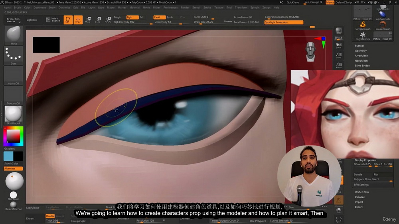This screenshot has height=224, width=399.
Task: Toggle Double in Extract settings
Action: pyautogui.click(x=50, y=216)
